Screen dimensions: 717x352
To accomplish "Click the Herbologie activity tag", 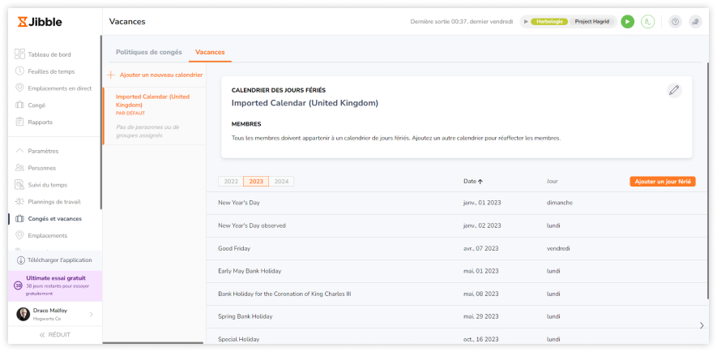I will [x=549, y=22].
